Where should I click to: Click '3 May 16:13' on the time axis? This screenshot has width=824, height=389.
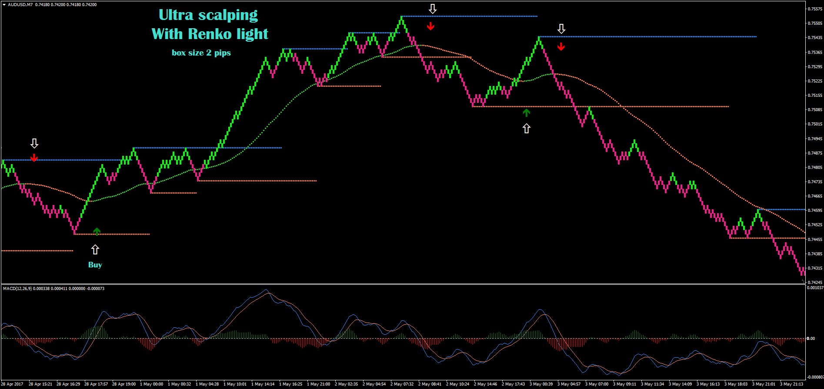point(708,384)
